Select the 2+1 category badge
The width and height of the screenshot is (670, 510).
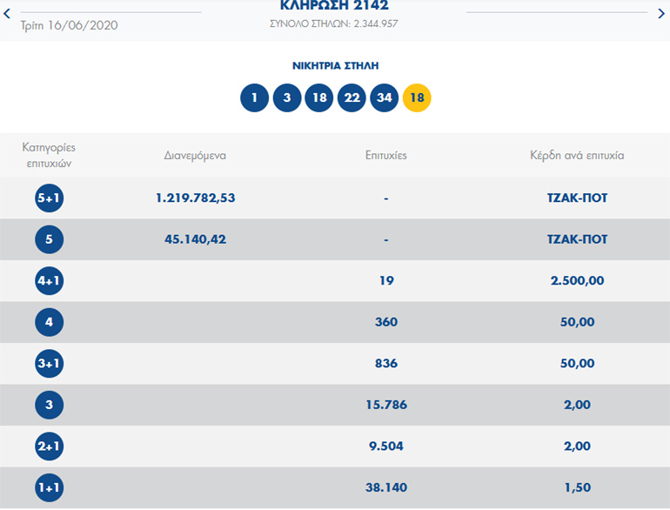click(x=49, y=446)
